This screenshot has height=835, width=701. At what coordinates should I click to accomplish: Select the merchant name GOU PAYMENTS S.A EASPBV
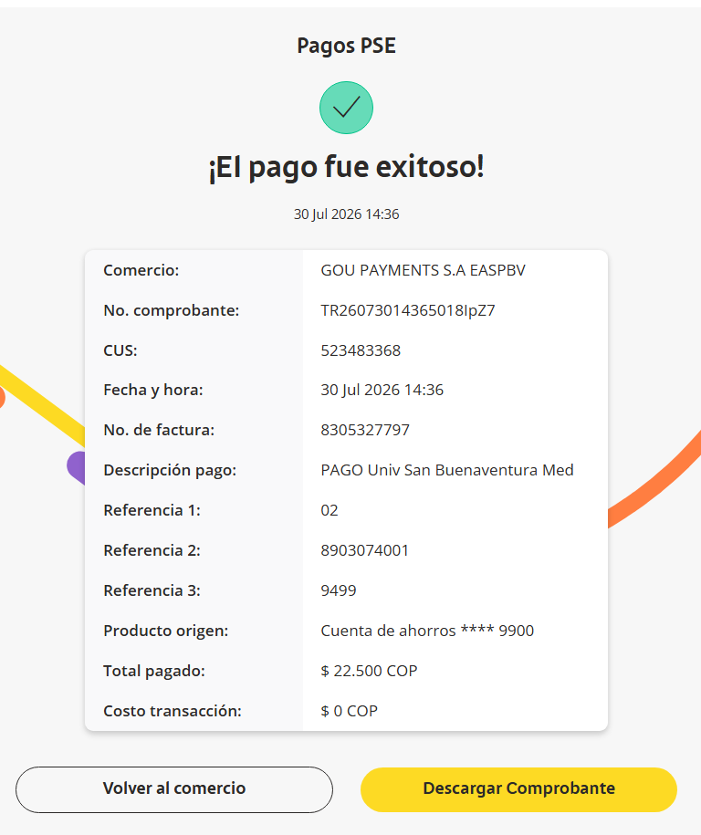[x=423, y=270]
